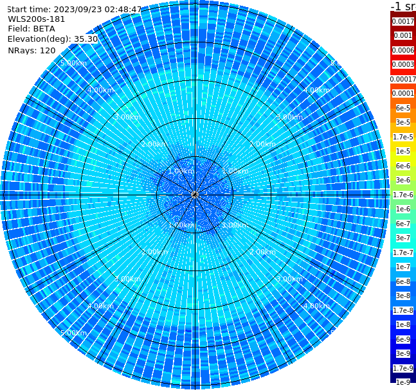Pick the 0.0003 colorbar label
This screenshot has height=390, width=416.
coord(403,64)
